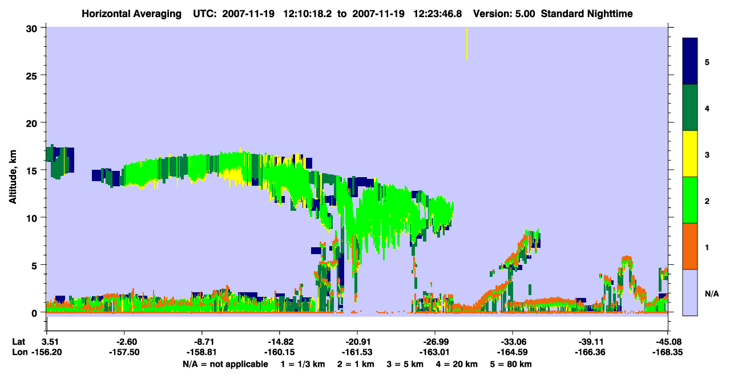Click the thin yellow streak near 30 km
The image size is (742, 380).
click(467, 44)
